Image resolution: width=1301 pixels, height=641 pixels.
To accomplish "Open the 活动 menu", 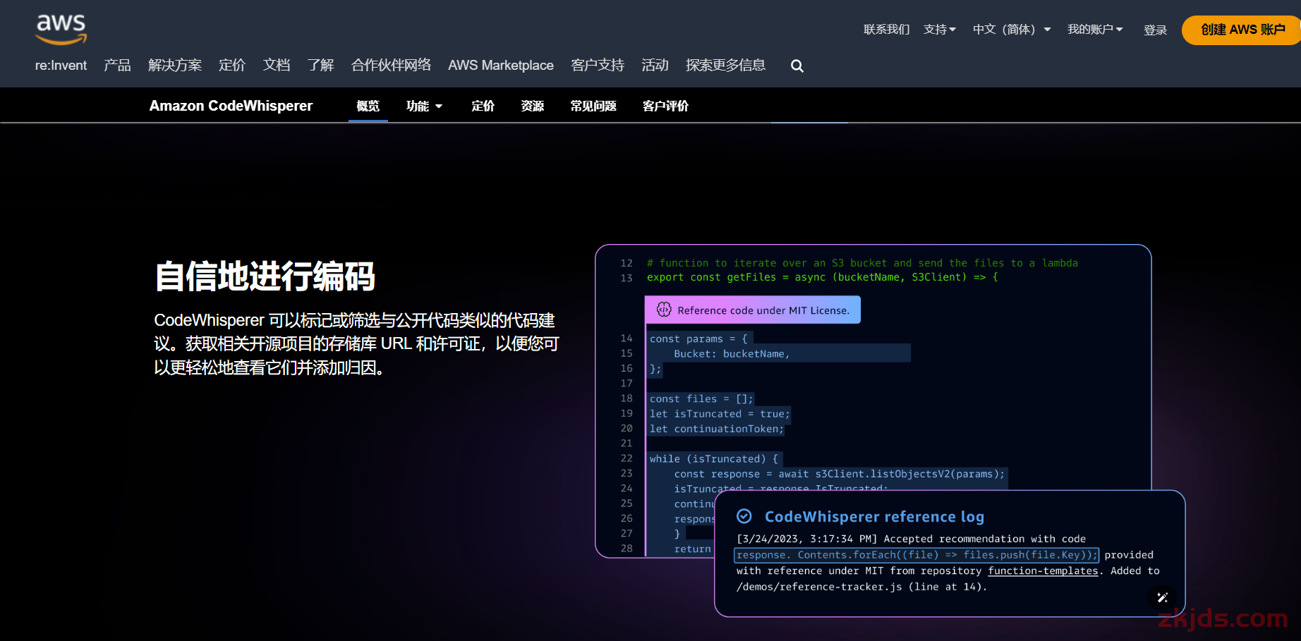I will pos(655,66).
